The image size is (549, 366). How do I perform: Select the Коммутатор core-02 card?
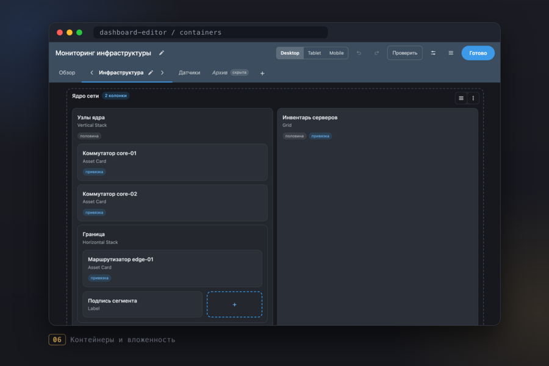[x=172, y=203]
